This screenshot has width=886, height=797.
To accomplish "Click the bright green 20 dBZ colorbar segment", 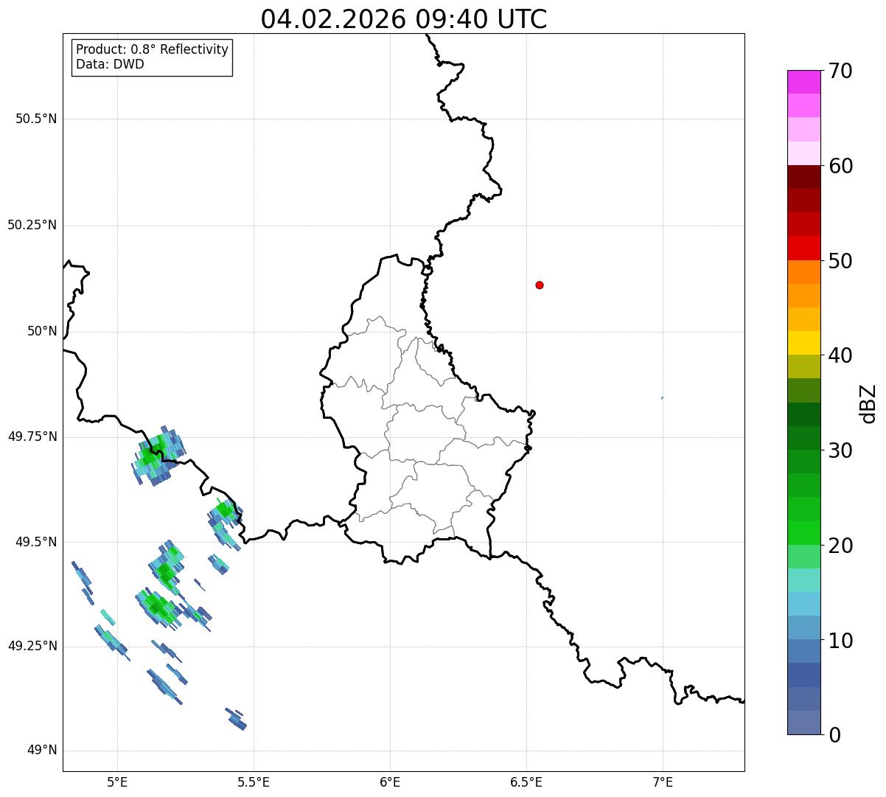I will [803, 532].
